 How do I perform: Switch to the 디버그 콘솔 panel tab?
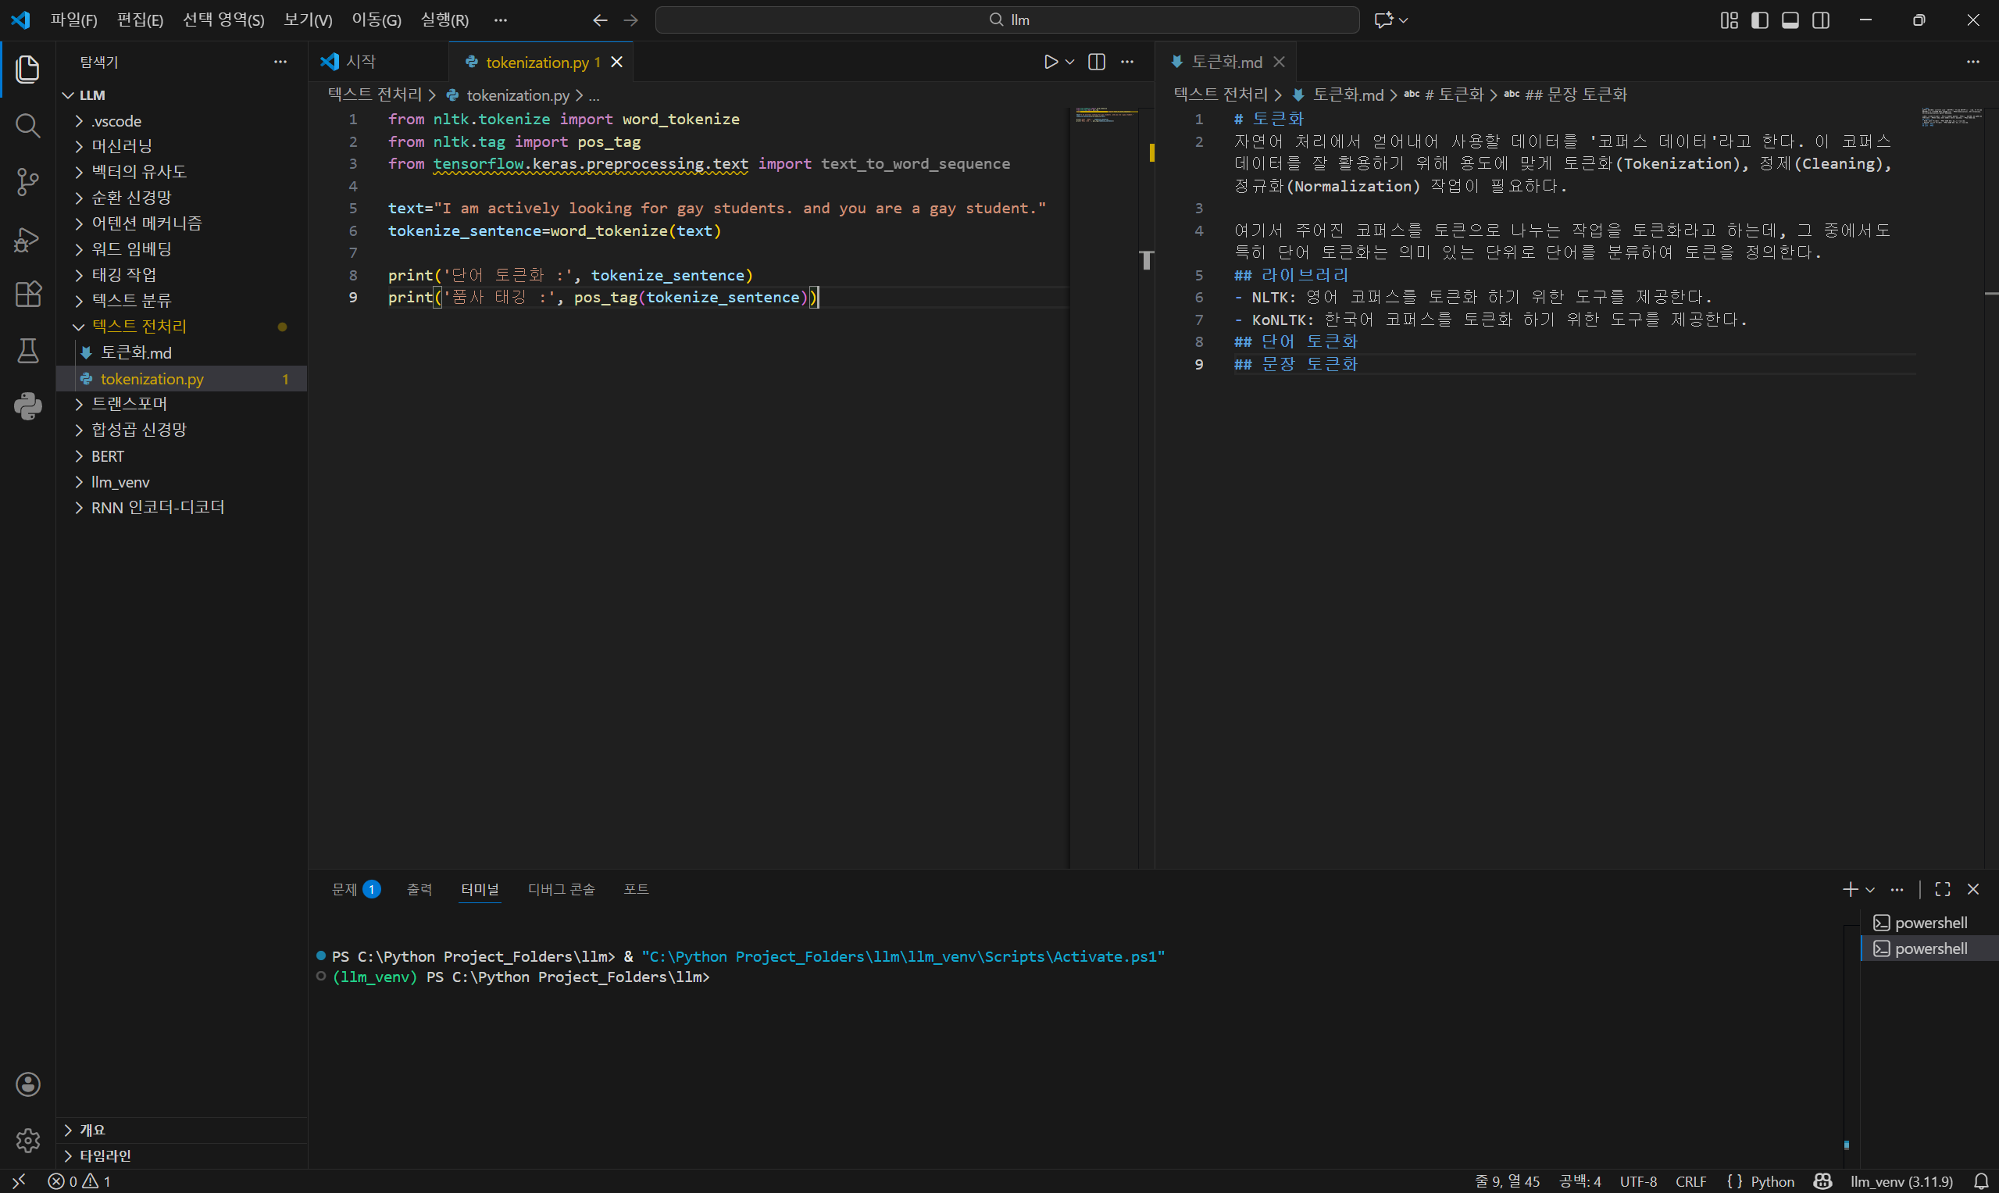(x=561, y=889)
